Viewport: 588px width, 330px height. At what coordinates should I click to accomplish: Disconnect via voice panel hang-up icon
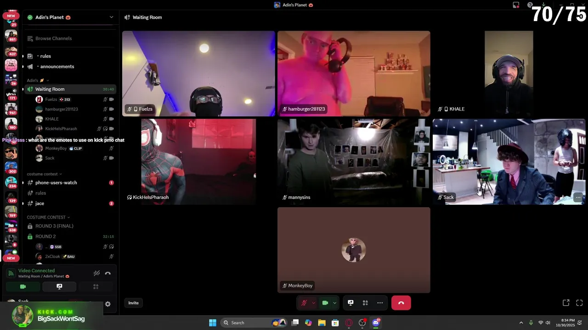pyautogui.click(x=107, y=273)
